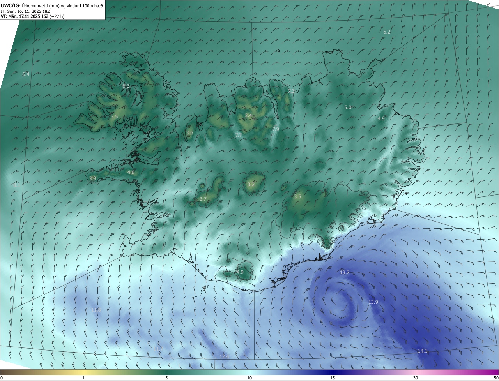The height and width of the screenshot is (381, 499).
Task: Click the 13.7 value label near the vortex
Action: [x=345, y=272]
